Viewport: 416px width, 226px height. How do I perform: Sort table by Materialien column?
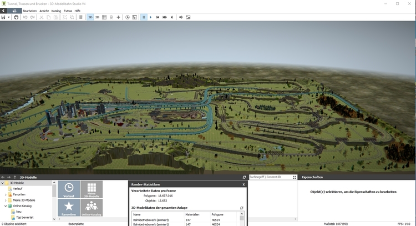pyautogui.click(x=197, y=214)
